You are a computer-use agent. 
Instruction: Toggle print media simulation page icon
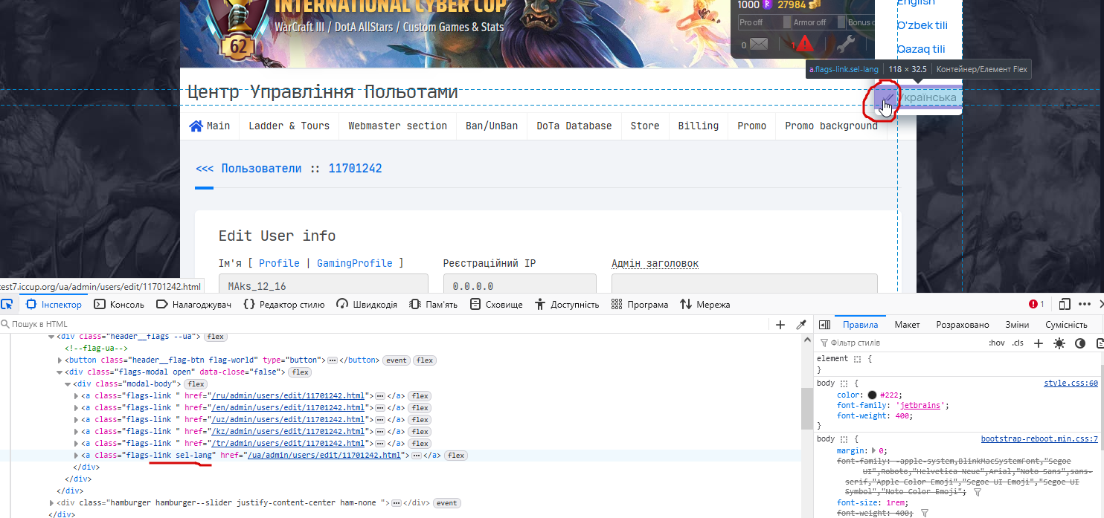pyautogui.click(x=1100, y=343)
